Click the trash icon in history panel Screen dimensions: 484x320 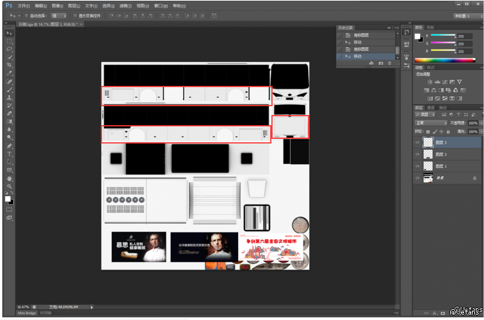(x=389, y=63)
